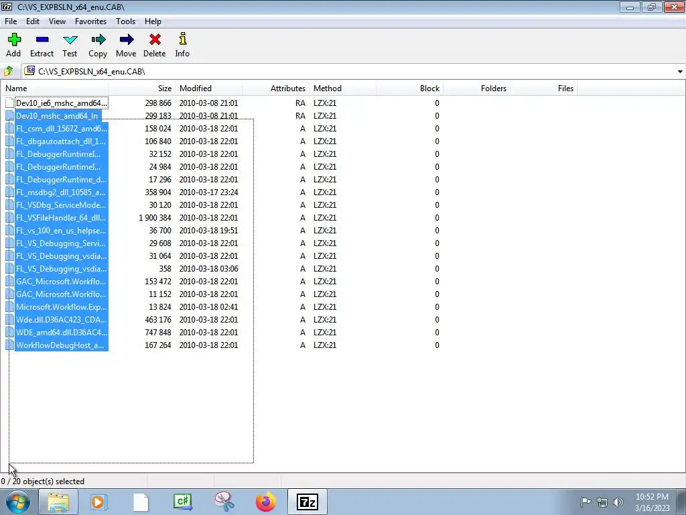Open the View menu

[x=58, y=21]
